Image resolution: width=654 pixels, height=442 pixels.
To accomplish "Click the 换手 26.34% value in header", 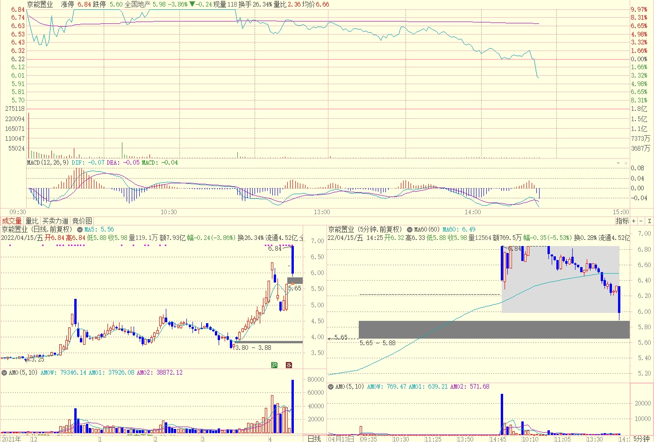I will [x=256, y=4].
